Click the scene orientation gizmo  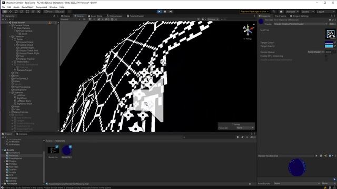point(247,30)
